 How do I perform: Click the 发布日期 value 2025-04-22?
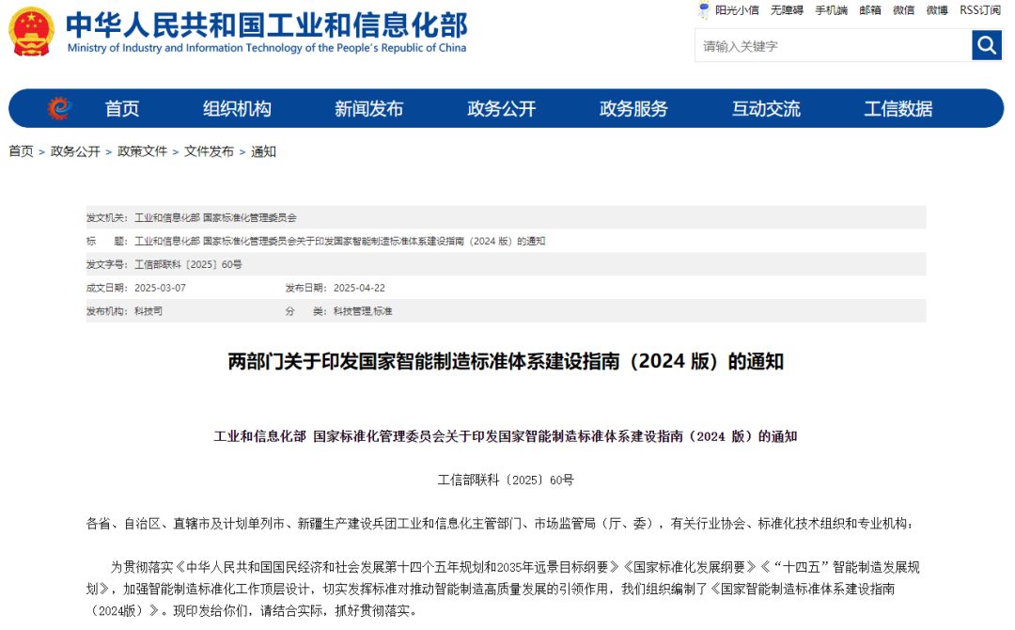coord(359,288)
